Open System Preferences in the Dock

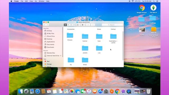(x=106, y=91)
